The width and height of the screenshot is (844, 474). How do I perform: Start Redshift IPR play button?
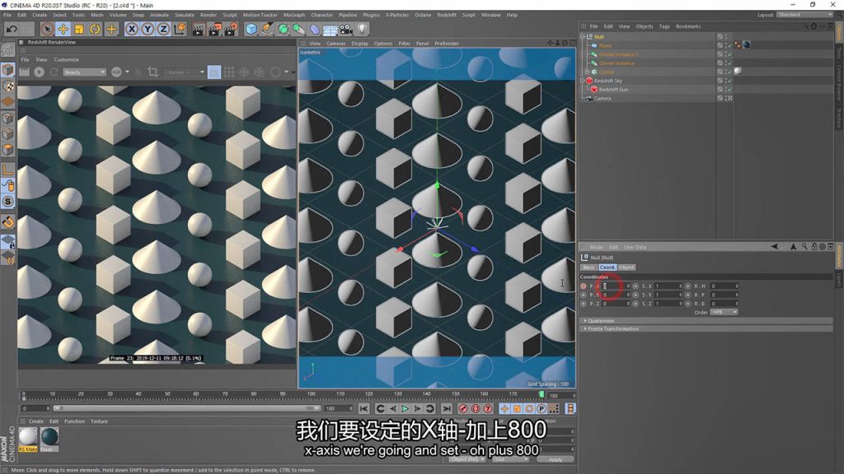(x=40, y=72)
